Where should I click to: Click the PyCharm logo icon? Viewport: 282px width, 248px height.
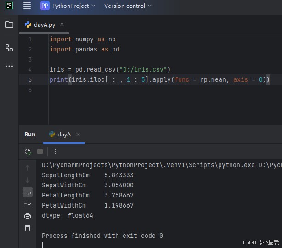click(x=9, y=6)
